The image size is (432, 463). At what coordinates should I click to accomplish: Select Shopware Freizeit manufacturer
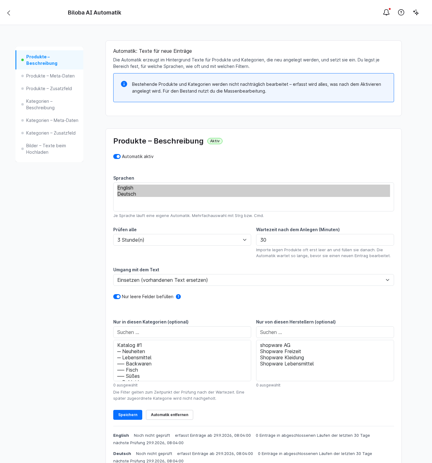(x=325, y=351)
